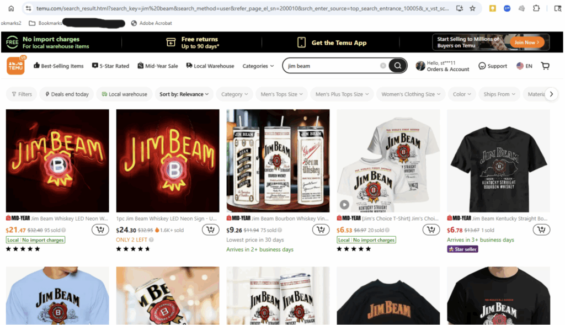
Task: Bookmark page with the star icon
Action: click(472, 8)
